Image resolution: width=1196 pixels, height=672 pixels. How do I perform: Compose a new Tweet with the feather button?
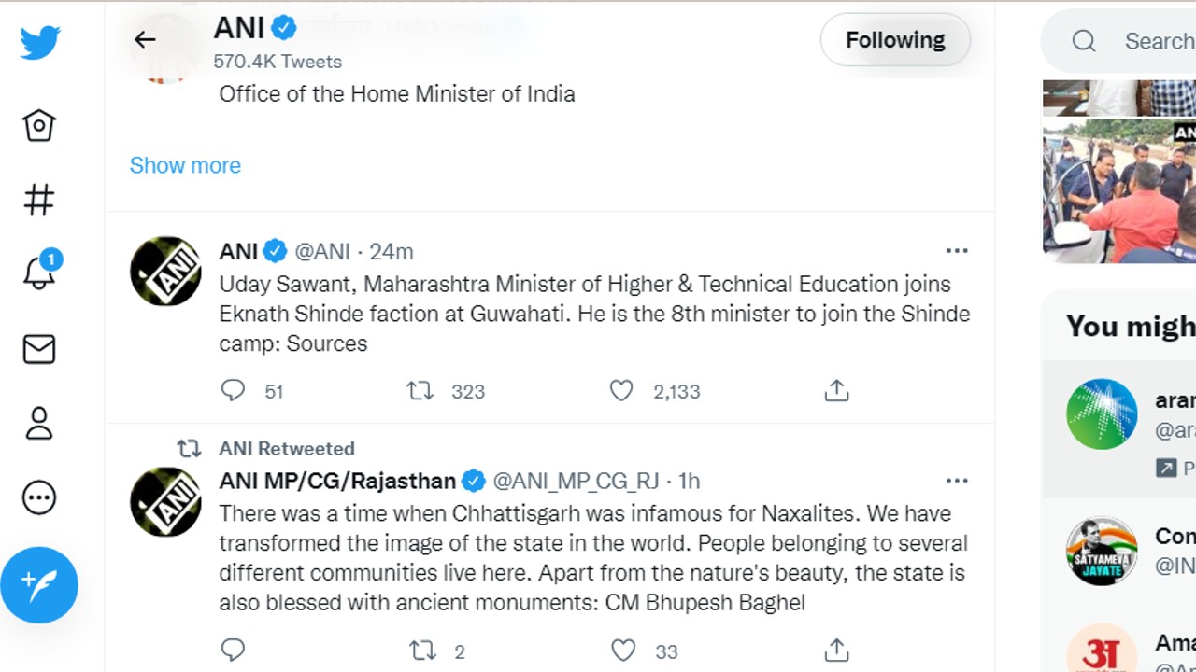[39, 585]
